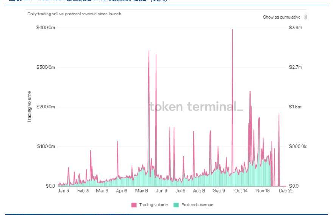Click the $400.0m axis label
Screen dimensions: 333x215
[46, 28]
